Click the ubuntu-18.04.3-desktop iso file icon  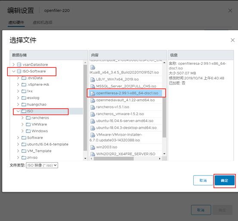pyautogui.click(x=93, y=128)
